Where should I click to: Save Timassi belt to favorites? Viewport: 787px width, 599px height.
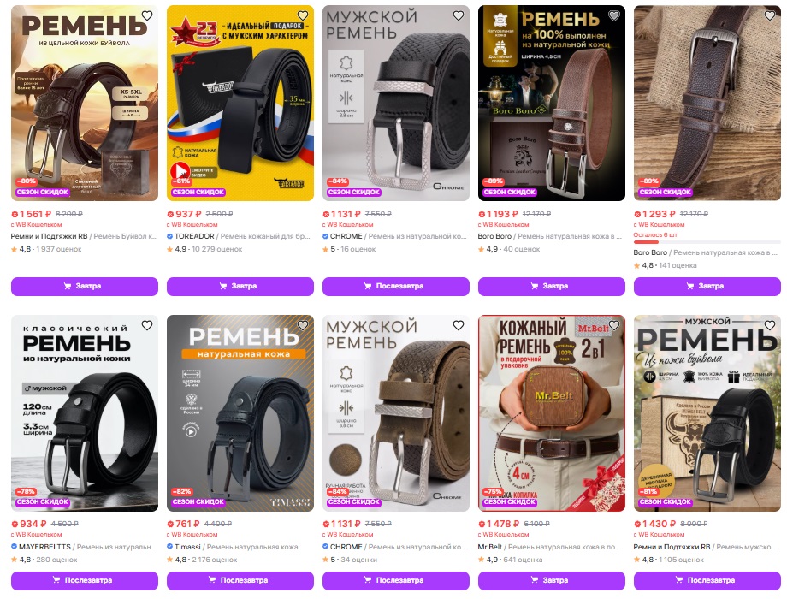pyautogui.click(x=303, y=325)
